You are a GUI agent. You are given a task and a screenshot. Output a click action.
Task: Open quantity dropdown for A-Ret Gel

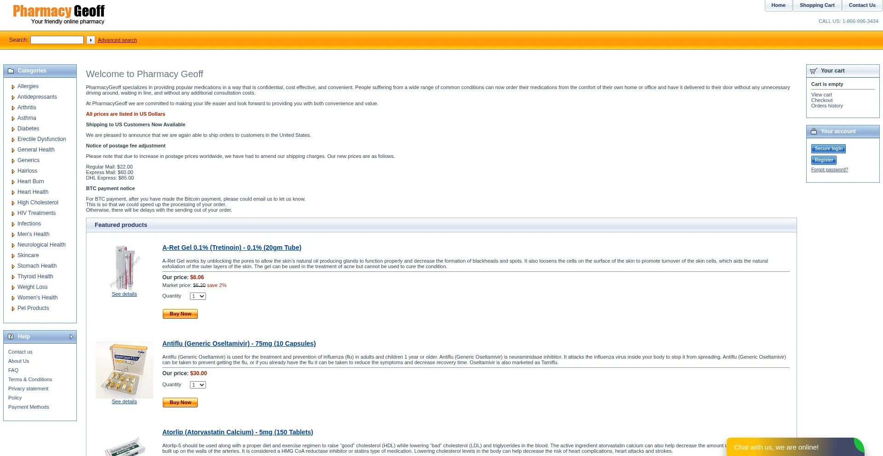coord(198,296)
